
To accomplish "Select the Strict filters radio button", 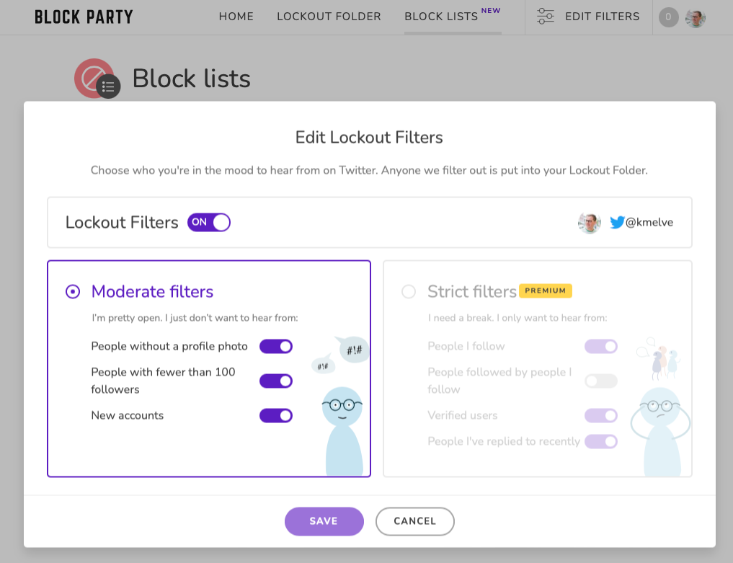I will 408,291.
